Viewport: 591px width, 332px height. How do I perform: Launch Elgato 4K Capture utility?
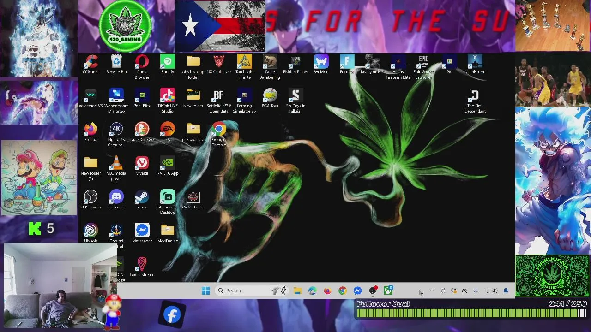[116, 135]
